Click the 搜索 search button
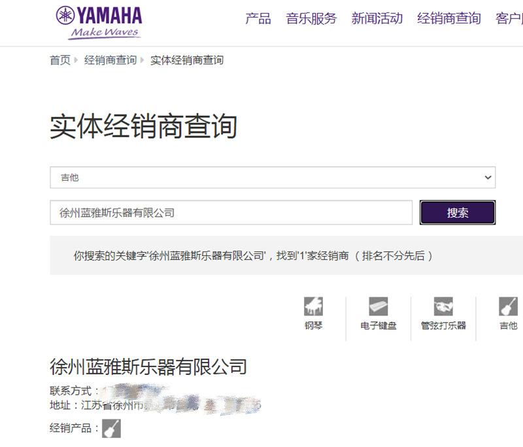This screenshot has height=447, width=523. click(458, 212)
